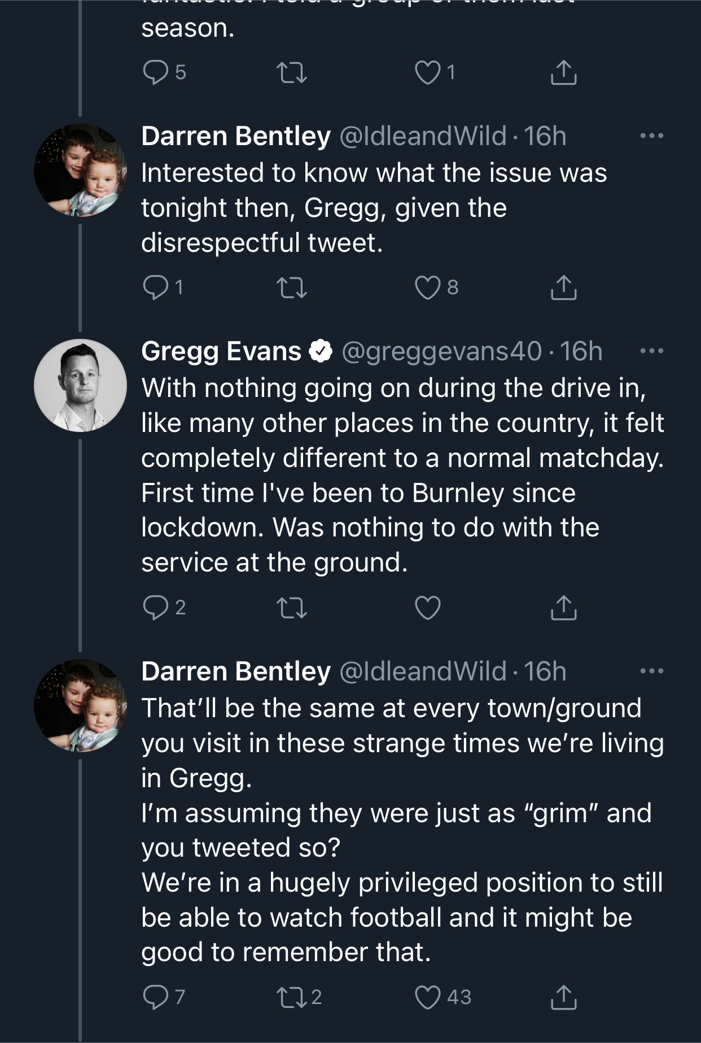Viewport: 701px width, 1043px height.
Task: Open more options on Gregg Evans' tweet
Action: 652,351
